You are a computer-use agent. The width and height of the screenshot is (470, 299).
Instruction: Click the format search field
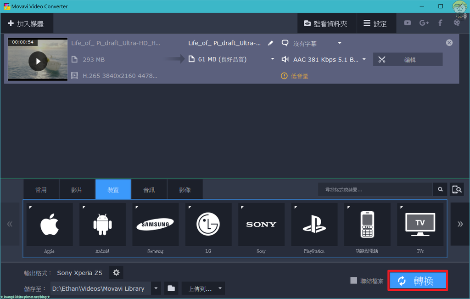click(x=375, y=190)
